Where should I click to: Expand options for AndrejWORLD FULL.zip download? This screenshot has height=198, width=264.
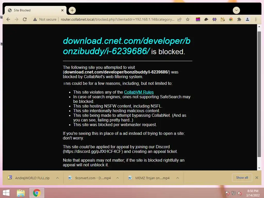(x=57, y=178)
